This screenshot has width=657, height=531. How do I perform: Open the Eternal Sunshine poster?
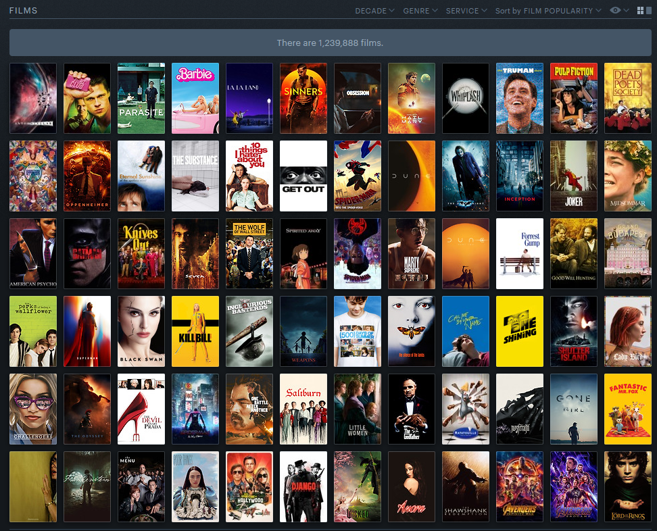[141, 176]
